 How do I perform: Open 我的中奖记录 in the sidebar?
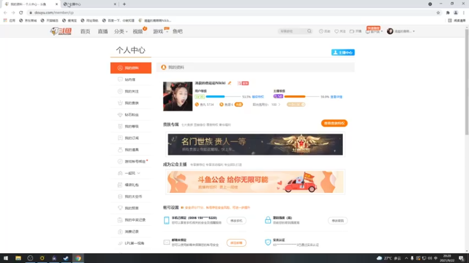(131, 220)
